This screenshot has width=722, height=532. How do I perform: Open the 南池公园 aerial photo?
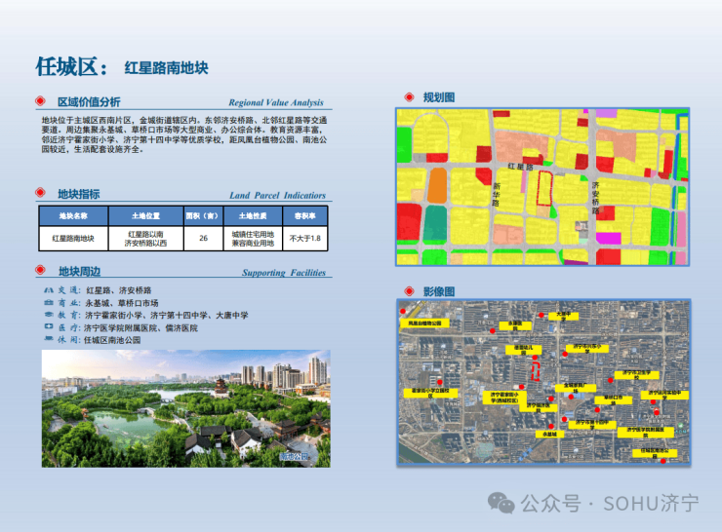coord(186,408)
